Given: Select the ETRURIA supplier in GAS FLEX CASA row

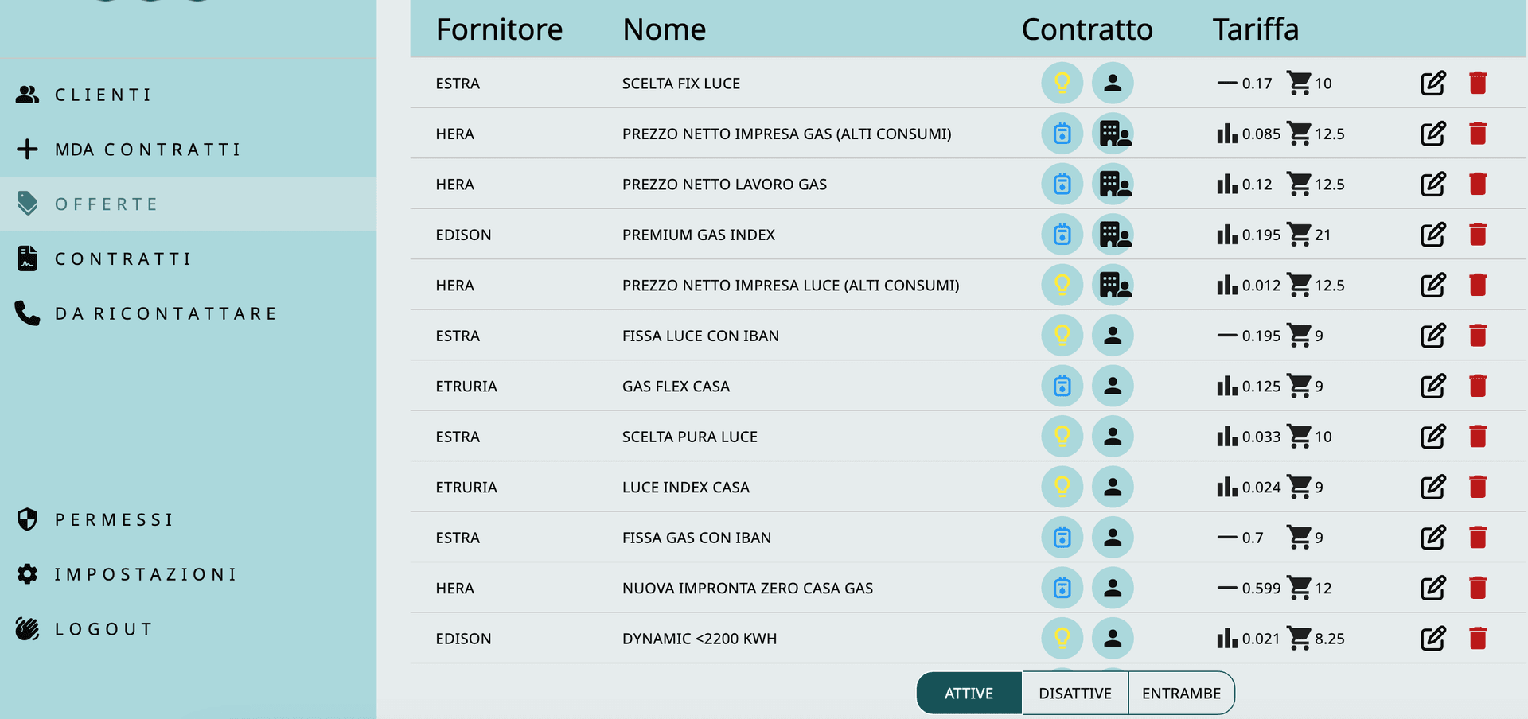Looking at the screenshot, I should click(x=466, y=387).
